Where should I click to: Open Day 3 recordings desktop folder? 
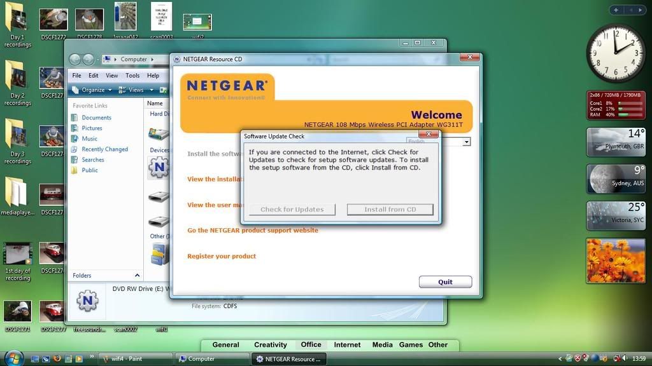pyautogui.click(x=17, y=141)
